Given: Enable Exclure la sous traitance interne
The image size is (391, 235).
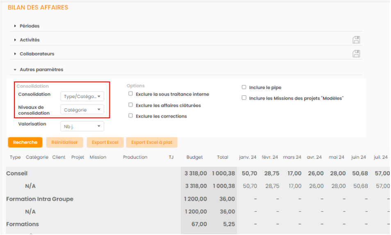Looking at the screenshot, I should [x=130, y=94].
